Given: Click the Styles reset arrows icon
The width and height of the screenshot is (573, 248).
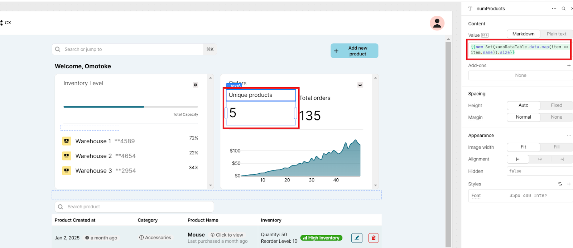Looking at the screenshot, I should pos(560,184).
